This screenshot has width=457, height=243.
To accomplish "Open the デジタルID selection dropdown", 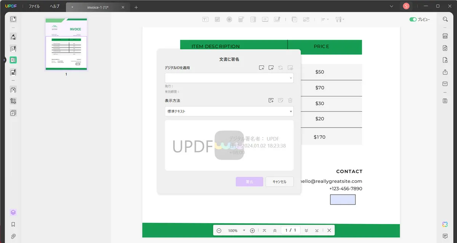I will (229, 78).
